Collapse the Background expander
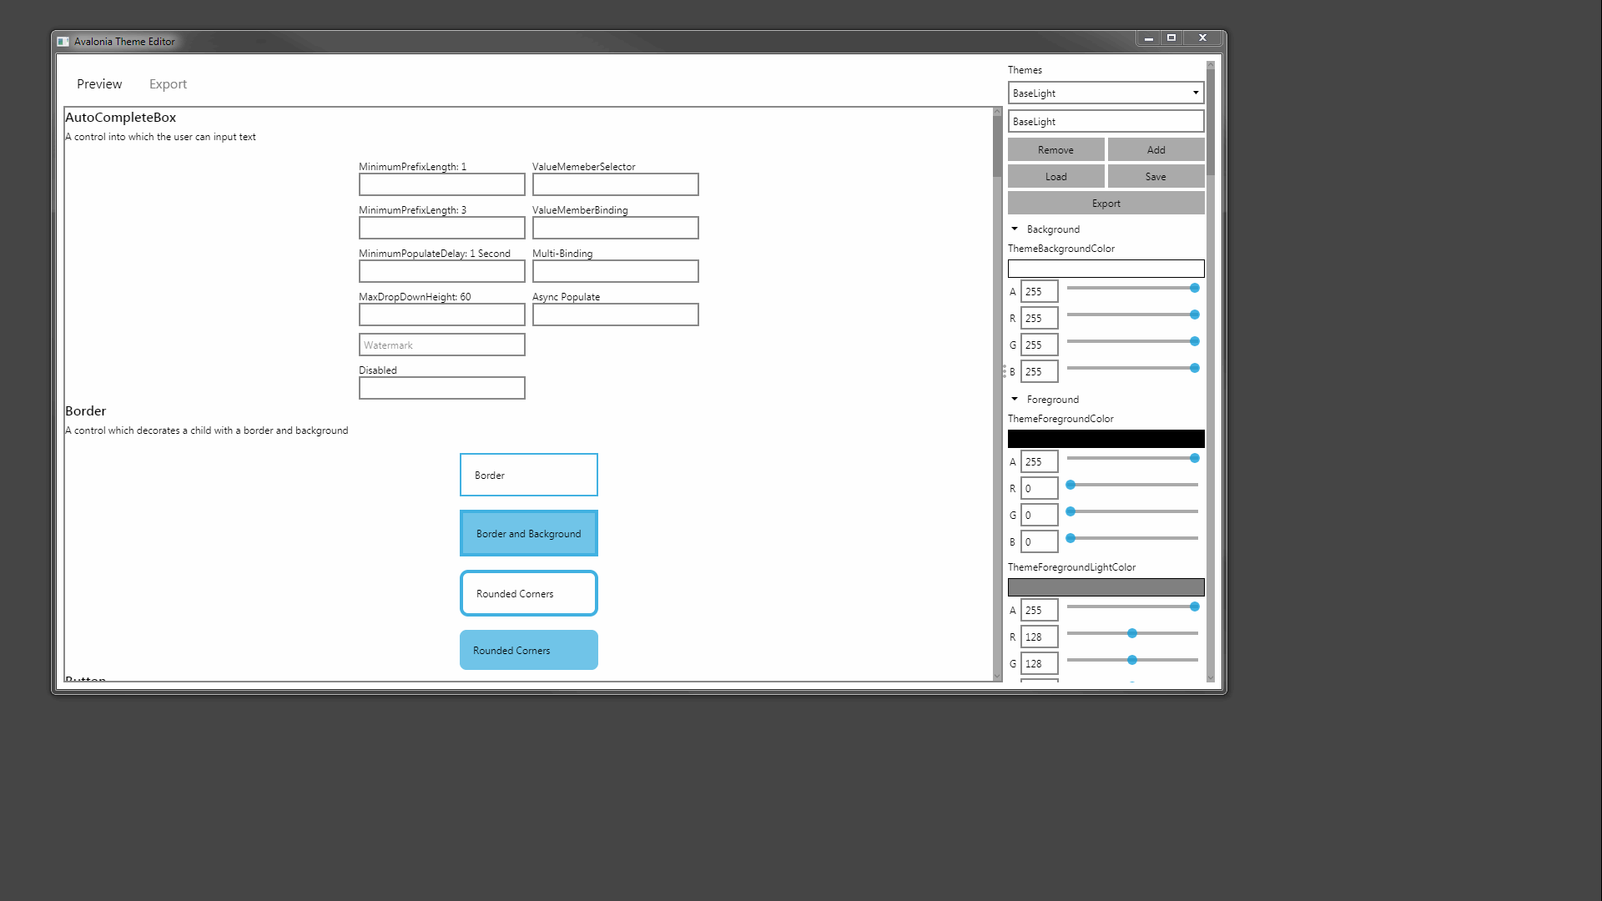 pyautogui.click(x=1015, y=229)
